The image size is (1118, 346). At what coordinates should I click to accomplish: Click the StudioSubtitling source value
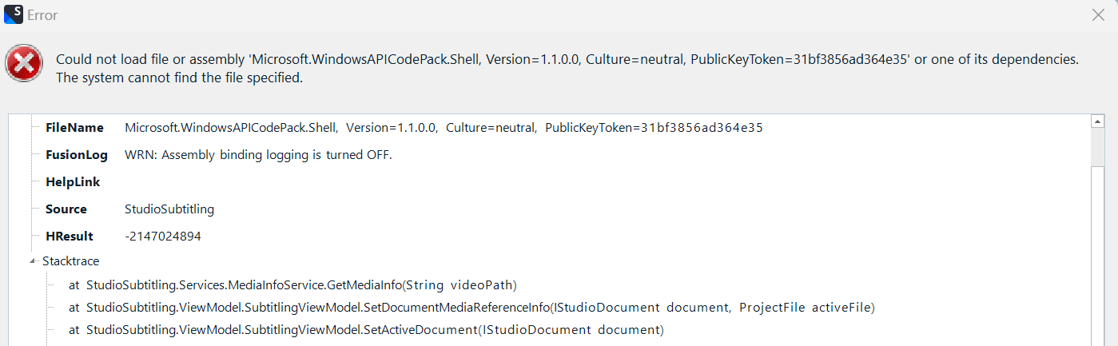click(169, 209)
